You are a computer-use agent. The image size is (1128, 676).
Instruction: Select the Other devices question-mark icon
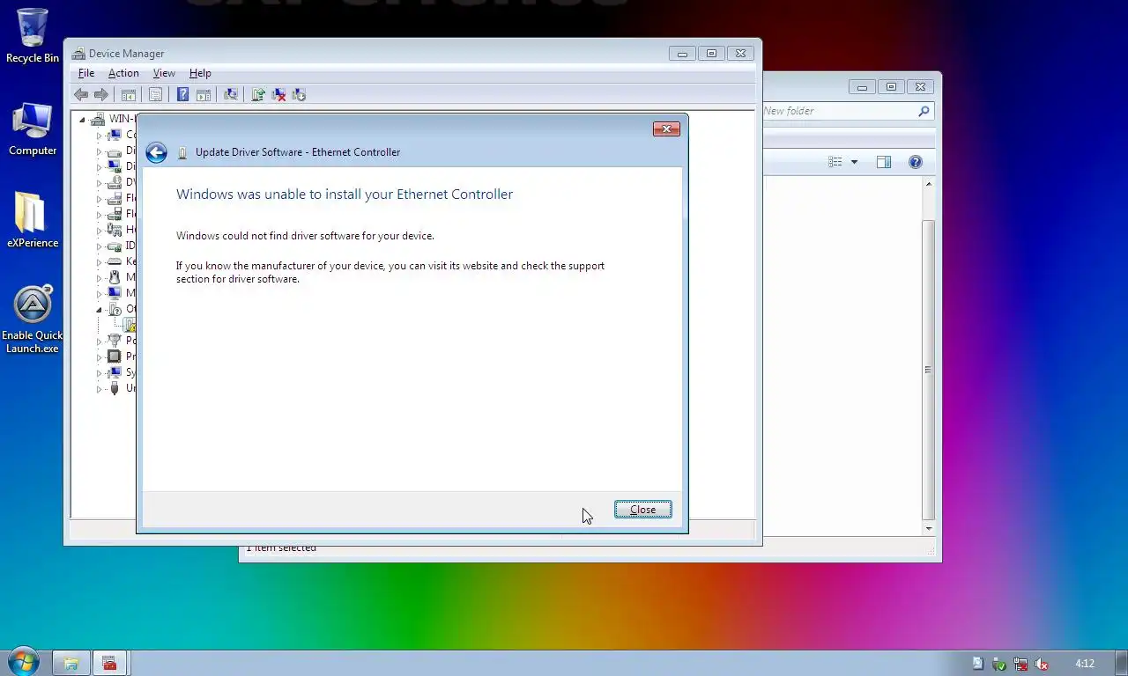click(x=114, y=309)
